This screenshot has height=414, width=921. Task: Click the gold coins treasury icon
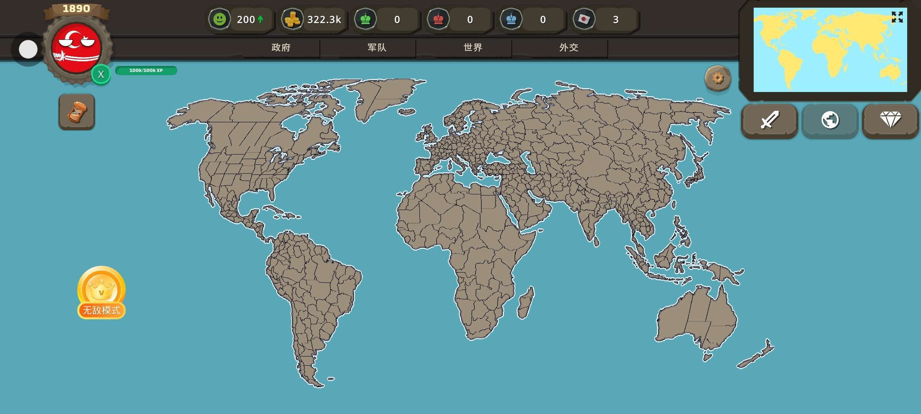tap(292, 19)
